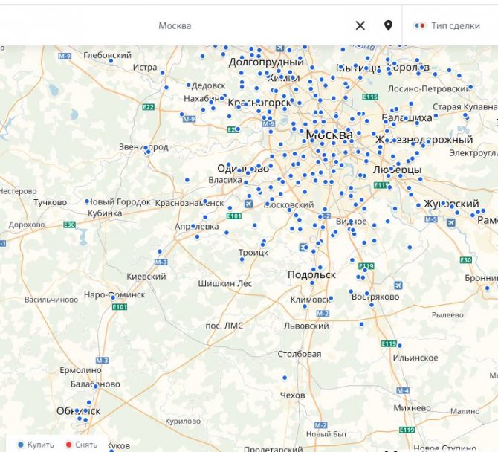Click the E101 sign below Наро-Фоминск
The width and height of the screenshot is (498, 452).
coord(120,307)
